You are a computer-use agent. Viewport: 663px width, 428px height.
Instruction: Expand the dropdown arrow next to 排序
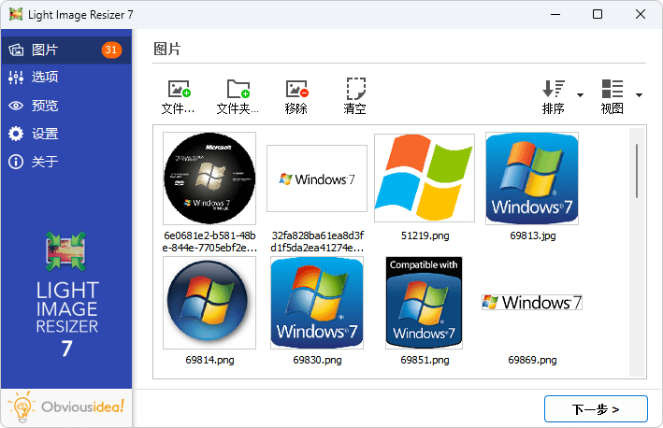click(580, 95)
